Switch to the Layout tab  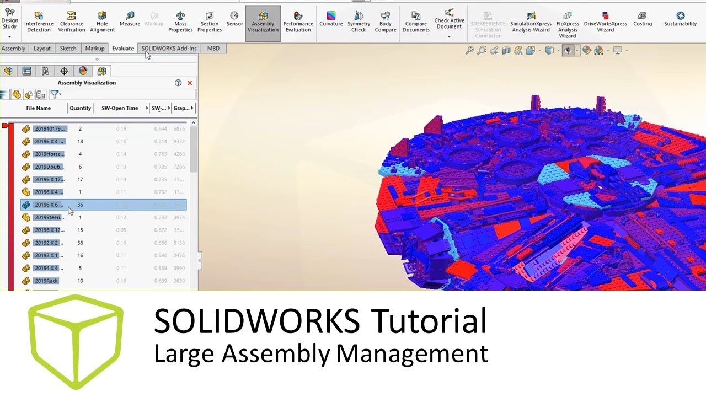click(x=42, y=49)
